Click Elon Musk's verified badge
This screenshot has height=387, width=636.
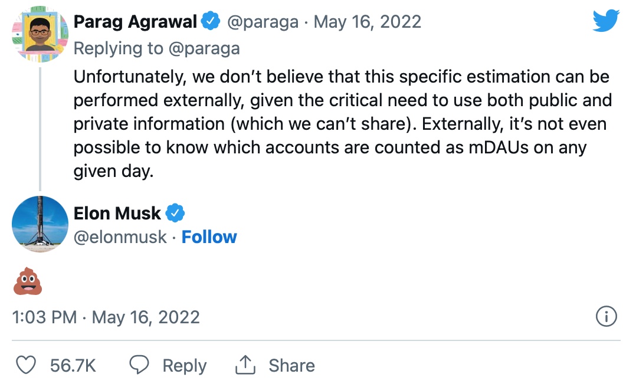click(176, 212)
